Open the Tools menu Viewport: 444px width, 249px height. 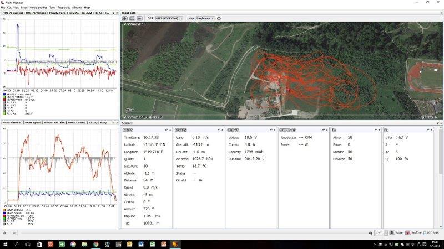[52, 8]
